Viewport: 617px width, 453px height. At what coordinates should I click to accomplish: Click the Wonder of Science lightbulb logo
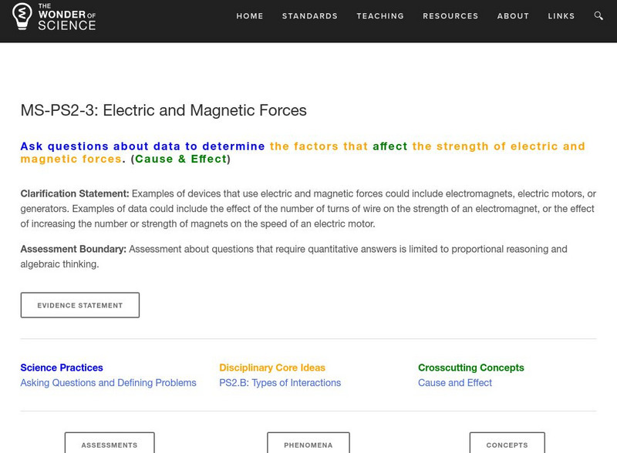click(x=23, y=15)
